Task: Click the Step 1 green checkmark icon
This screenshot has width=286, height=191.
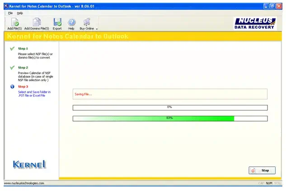Action: pos(12,49)
